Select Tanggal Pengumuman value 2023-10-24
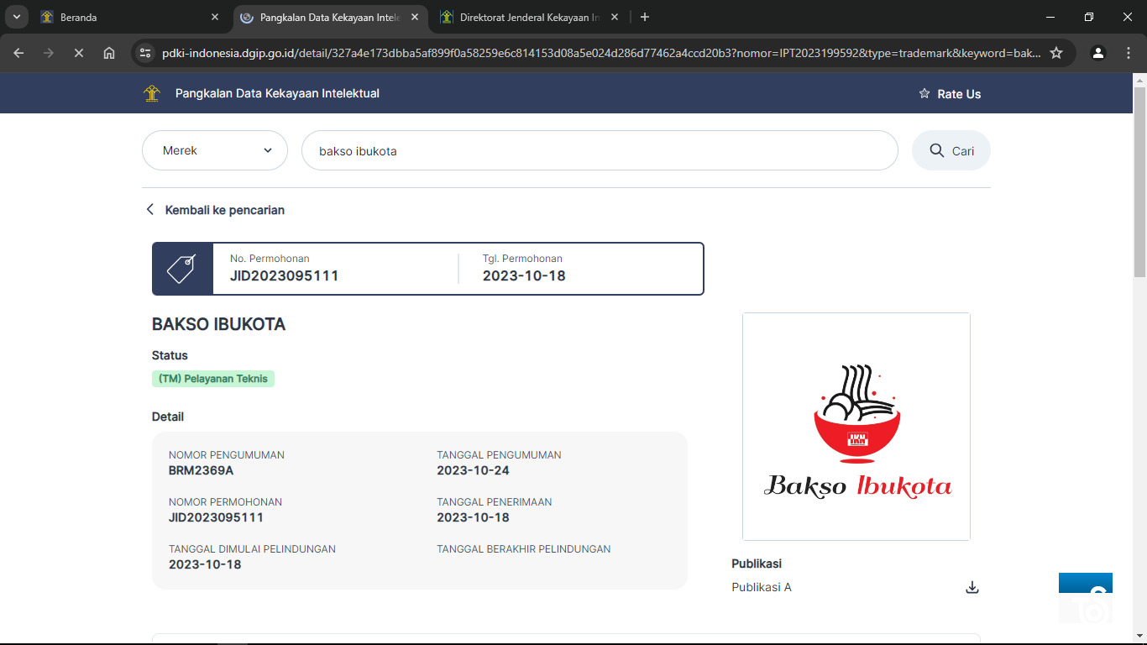 click(x=473, y=470)
